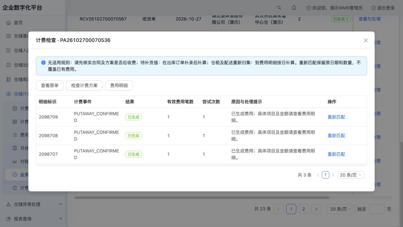Click 已生成 tag in row 2098707
Viewport: 403px width, 227px height.
pyautogui.click(x=133, y=154)
